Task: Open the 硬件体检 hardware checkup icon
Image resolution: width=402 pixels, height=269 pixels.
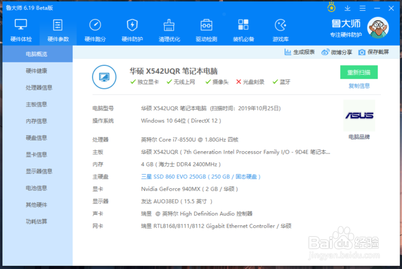Action: click(x=21, y=31)
